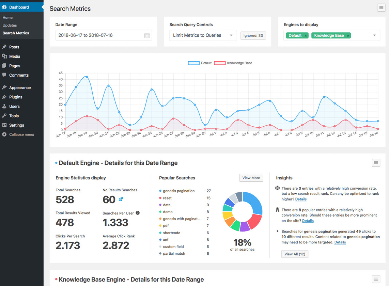The height and width of the screenshot is (286, 389).
Task: Click the Total Results Viewed value 478
Action: click(65, 222)
